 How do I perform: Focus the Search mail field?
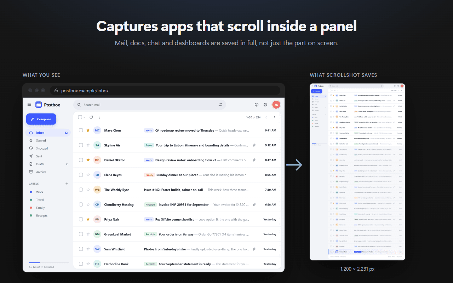coord(149,105)
